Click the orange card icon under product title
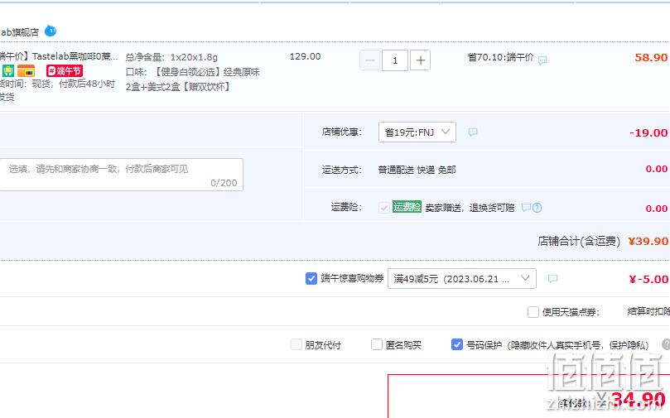The image size is (670, 418). click(x=26, y=71)
